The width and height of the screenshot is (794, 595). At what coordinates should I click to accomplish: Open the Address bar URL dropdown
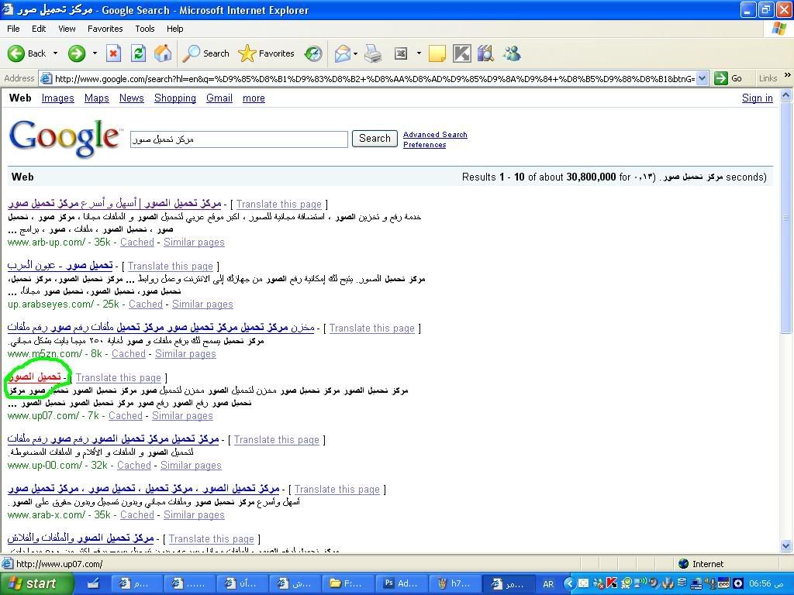pos(702,78)
